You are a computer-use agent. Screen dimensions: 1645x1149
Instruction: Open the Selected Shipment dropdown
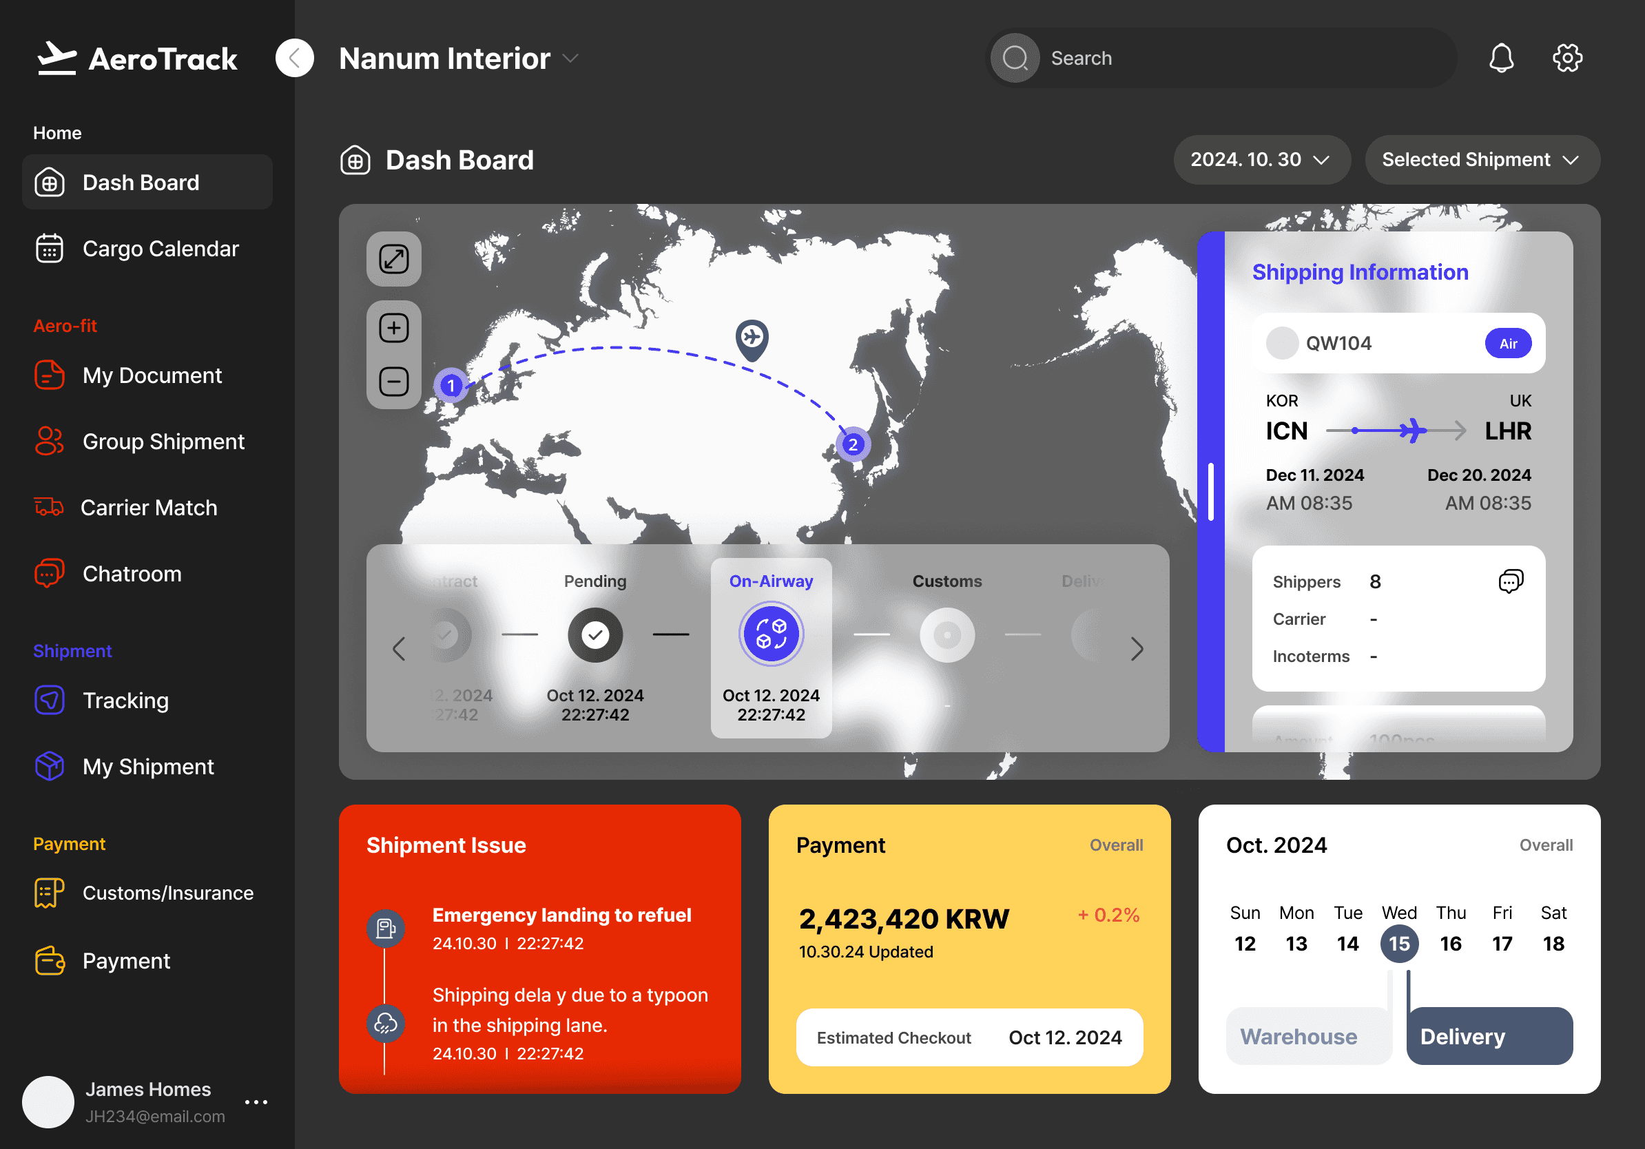click(x=1481, y=160)
